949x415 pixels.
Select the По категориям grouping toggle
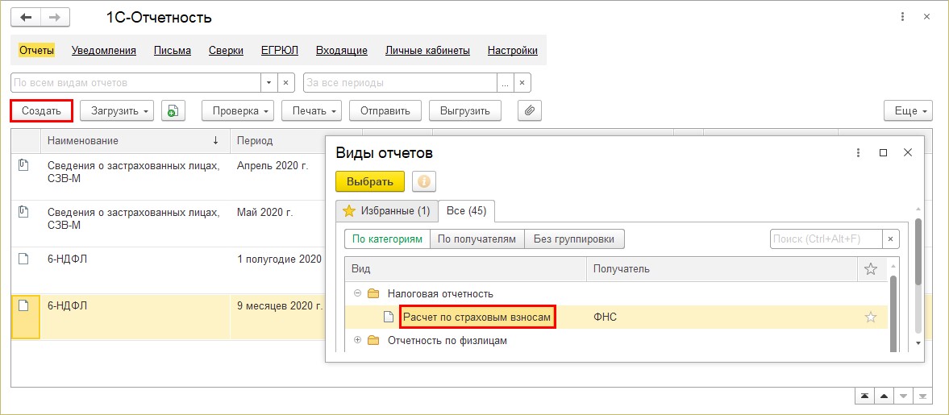387,239
